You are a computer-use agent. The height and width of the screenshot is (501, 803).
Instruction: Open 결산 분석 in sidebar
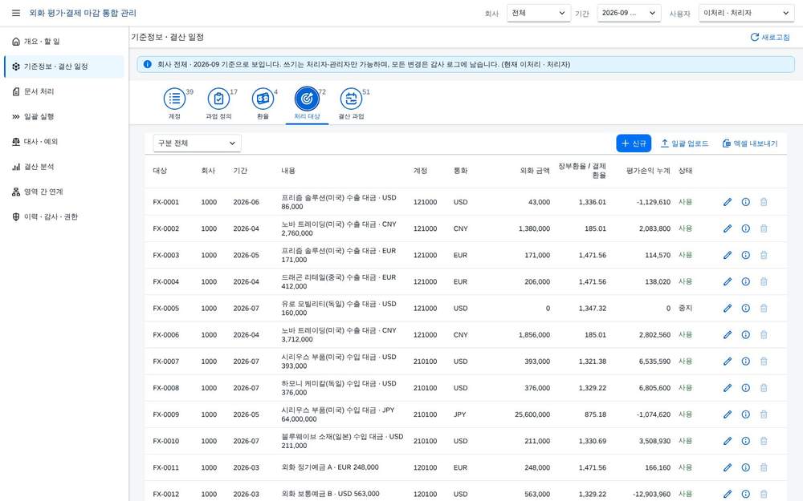pyautogui.click(x=64, y=167)
